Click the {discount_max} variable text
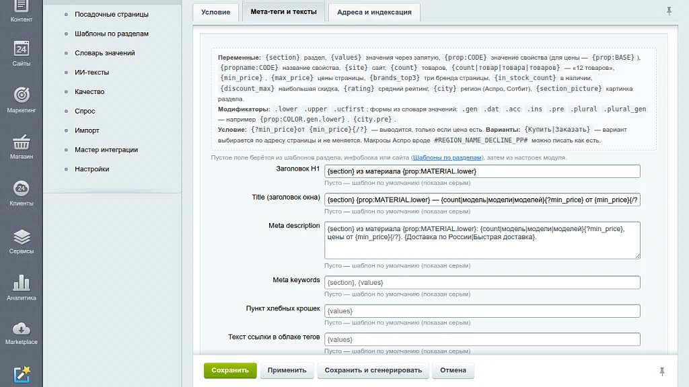 [247, 89]
